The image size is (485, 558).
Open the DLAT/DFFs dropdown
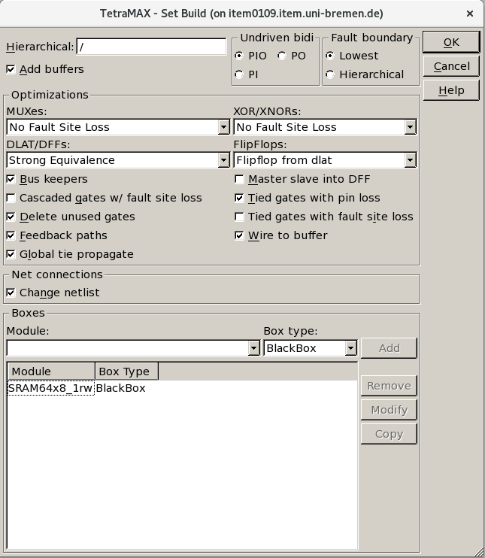[223, 160]
